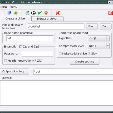
Task: Click the Dir... browse button
Action: (x=105, y=27)
